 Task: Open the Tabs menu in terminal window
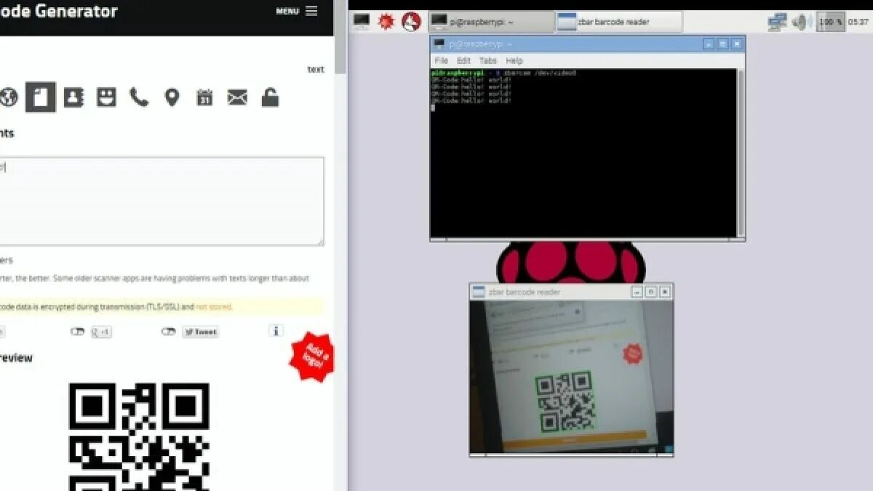pos(488,60)
